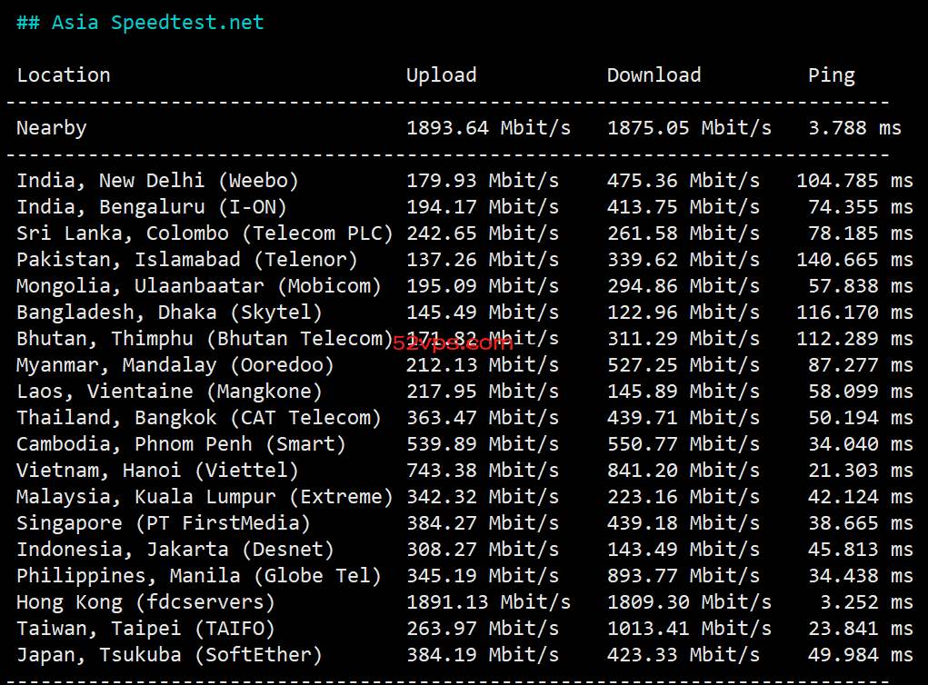Viewport: 928px width, 685px height.
Task: Select Tsukuba ping value 49.984 ms
Action: (861, 655)
